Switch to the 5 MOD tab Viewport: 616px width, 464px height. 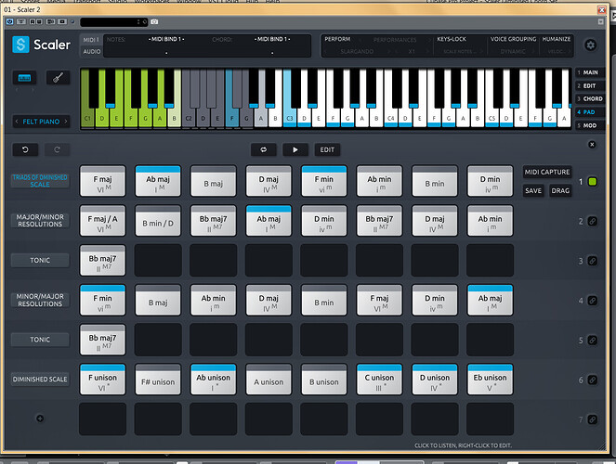590,125
